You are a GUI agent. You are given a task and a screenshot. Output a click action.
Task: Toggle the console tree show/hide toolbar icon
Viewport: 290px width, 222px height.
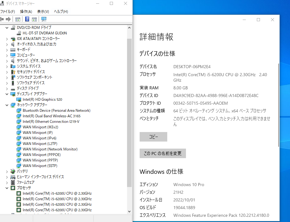18,19
